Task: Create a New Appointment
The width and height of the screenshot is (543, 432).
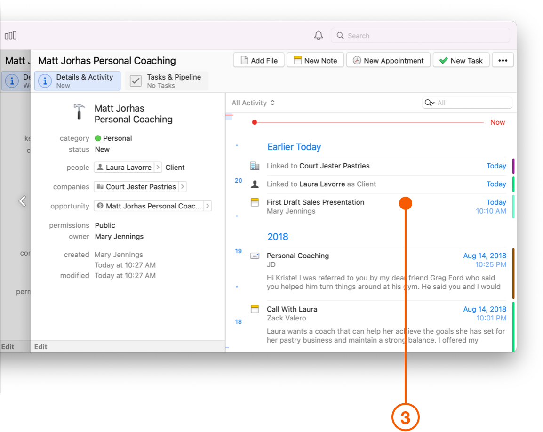Action: (388, 60)
